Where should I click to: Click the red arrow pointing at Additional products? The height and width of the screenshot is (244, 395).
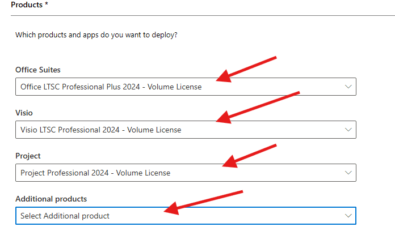point(203,202)
